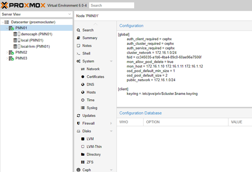This screenshot has height=172, width=252.
Task: Click the Syslog list icon
Action: [83, 108]
